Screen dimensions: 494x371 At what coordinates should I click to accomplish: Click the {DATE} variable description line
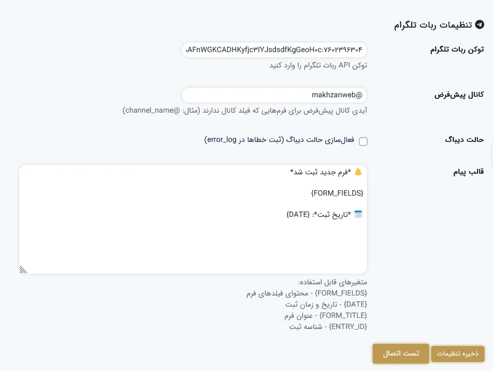[x=327, y=304]
